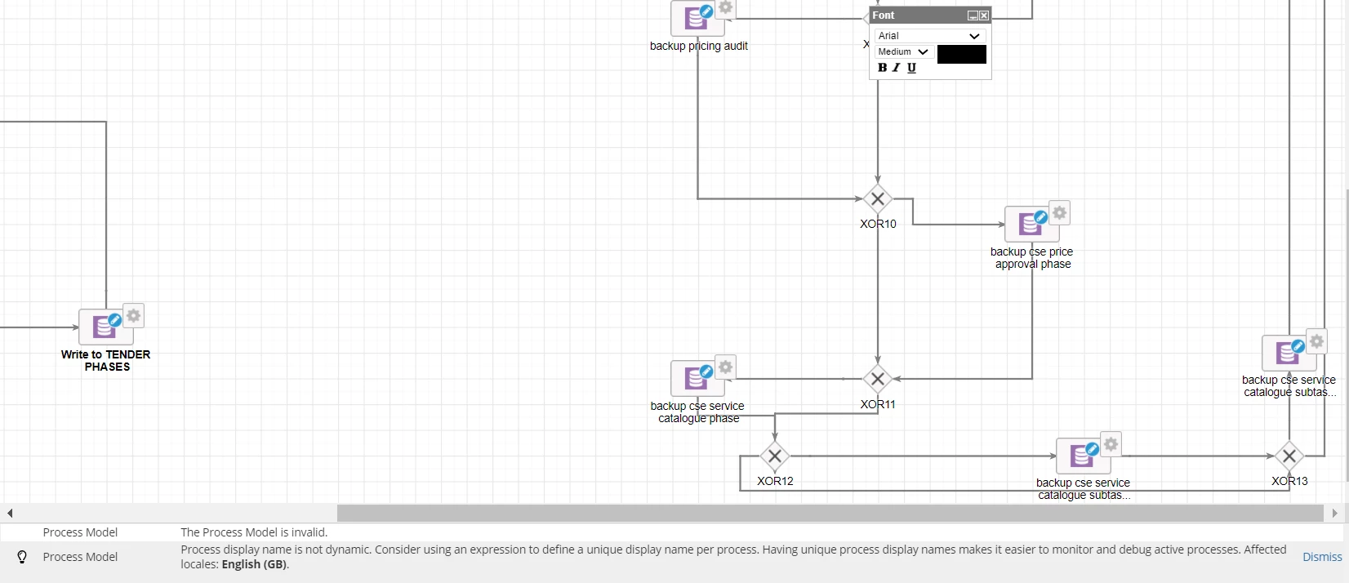
Task: Click the 'backup pricing audit' label
Action: [x=699, y=46]
